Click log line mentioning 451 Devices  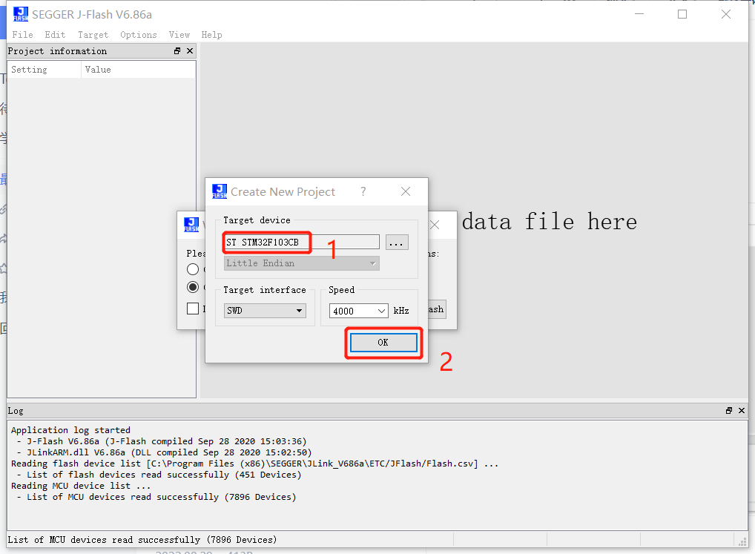coord(159,475)
